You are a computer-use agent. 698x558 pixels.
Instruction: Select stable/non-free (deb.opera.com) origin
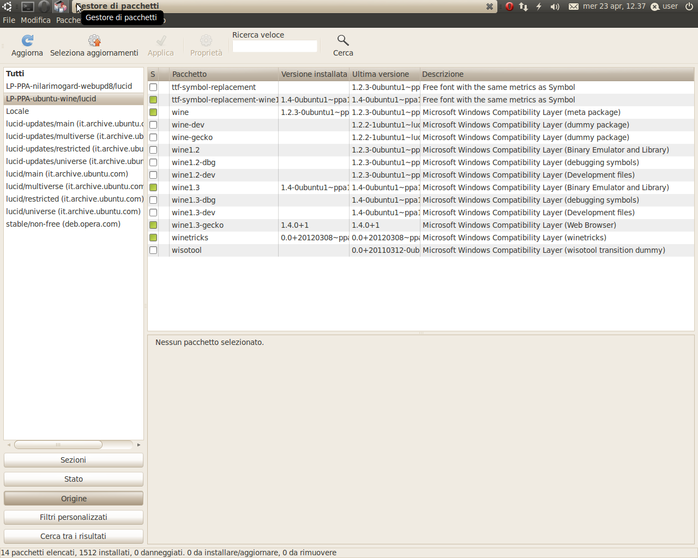point(74,224)
